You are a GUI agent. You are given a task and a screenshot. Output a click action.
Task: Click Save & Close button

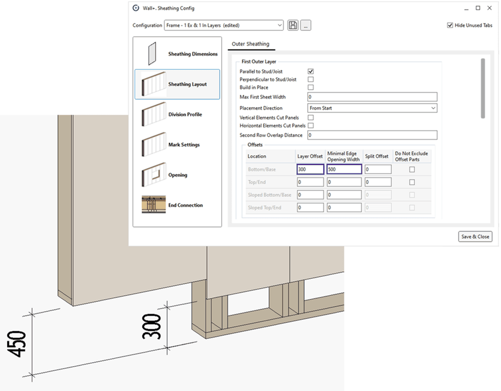point(475,236)
